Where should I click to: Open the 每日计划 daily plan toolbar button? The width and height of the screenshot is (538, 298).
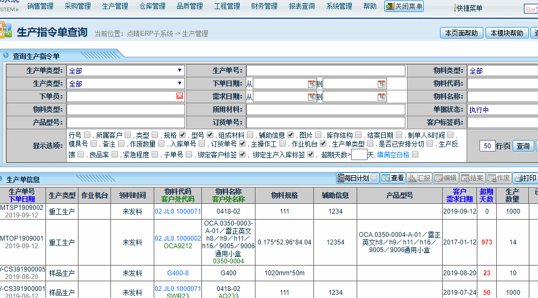pyautogui.click(x=357, y=178)
